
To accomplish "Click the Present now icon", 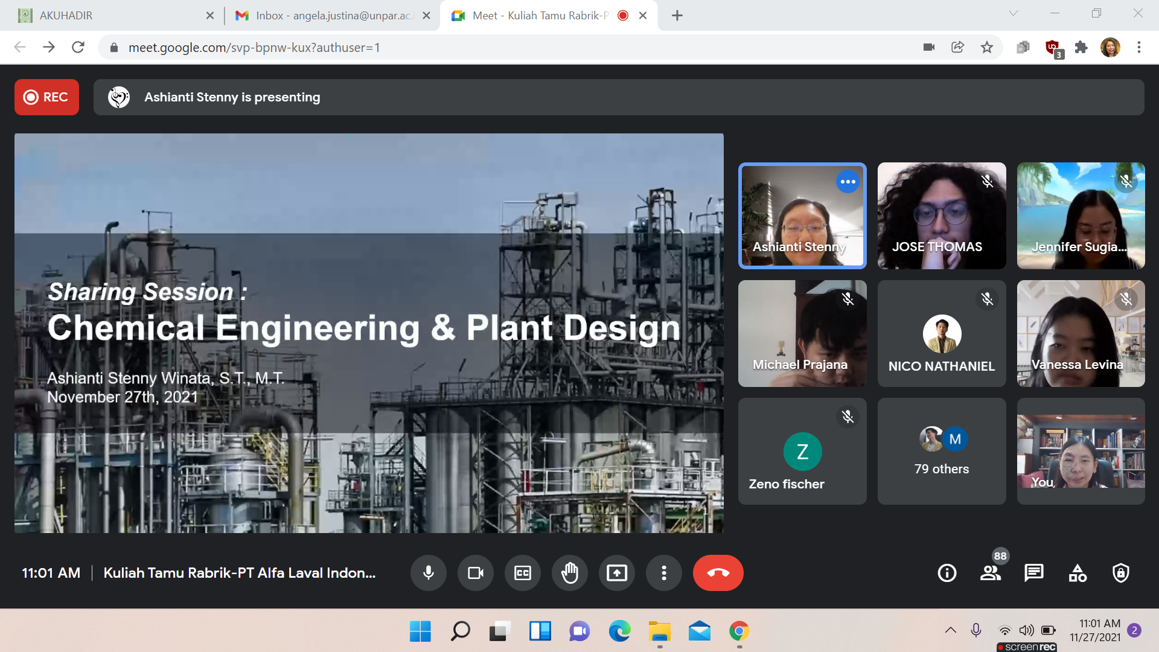I will click(x=616, y=572).
